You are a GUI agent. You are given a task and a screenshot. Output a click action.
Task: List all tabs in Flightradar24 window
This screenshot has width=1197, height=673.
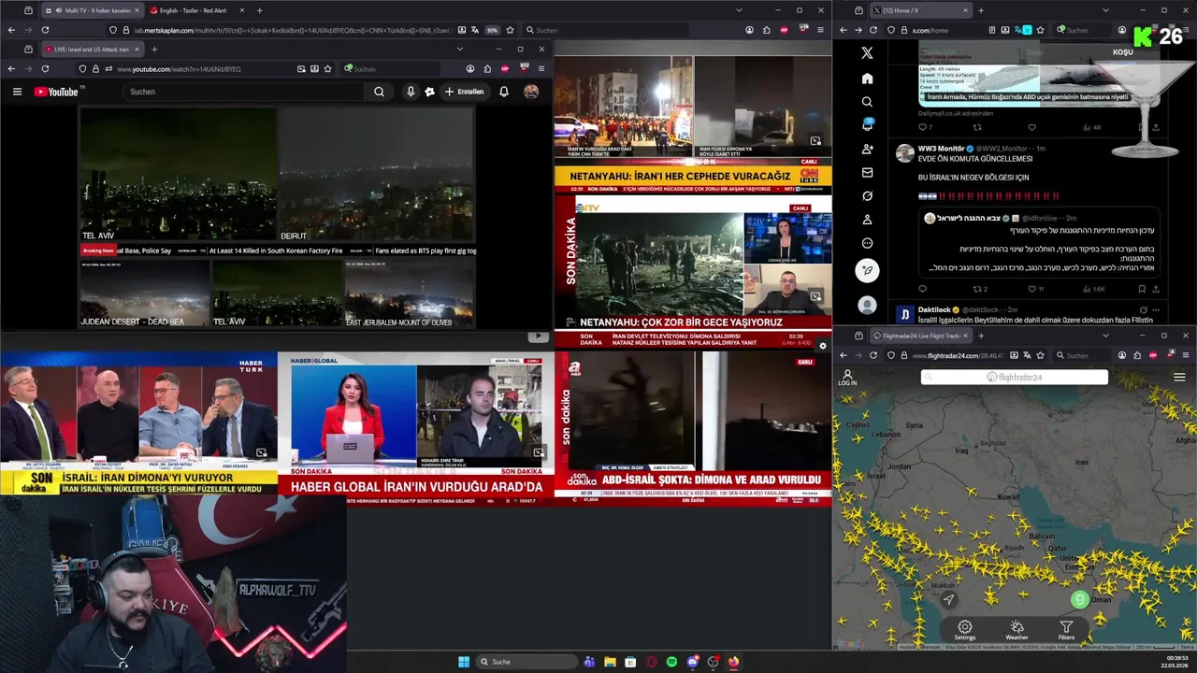(x=1105, y=336)
